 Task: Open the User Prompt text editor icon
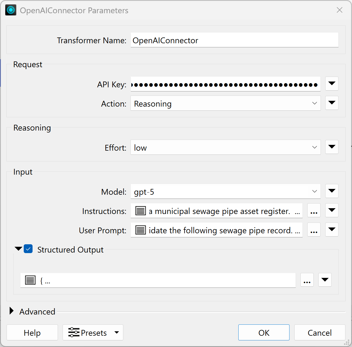[140, 230]
